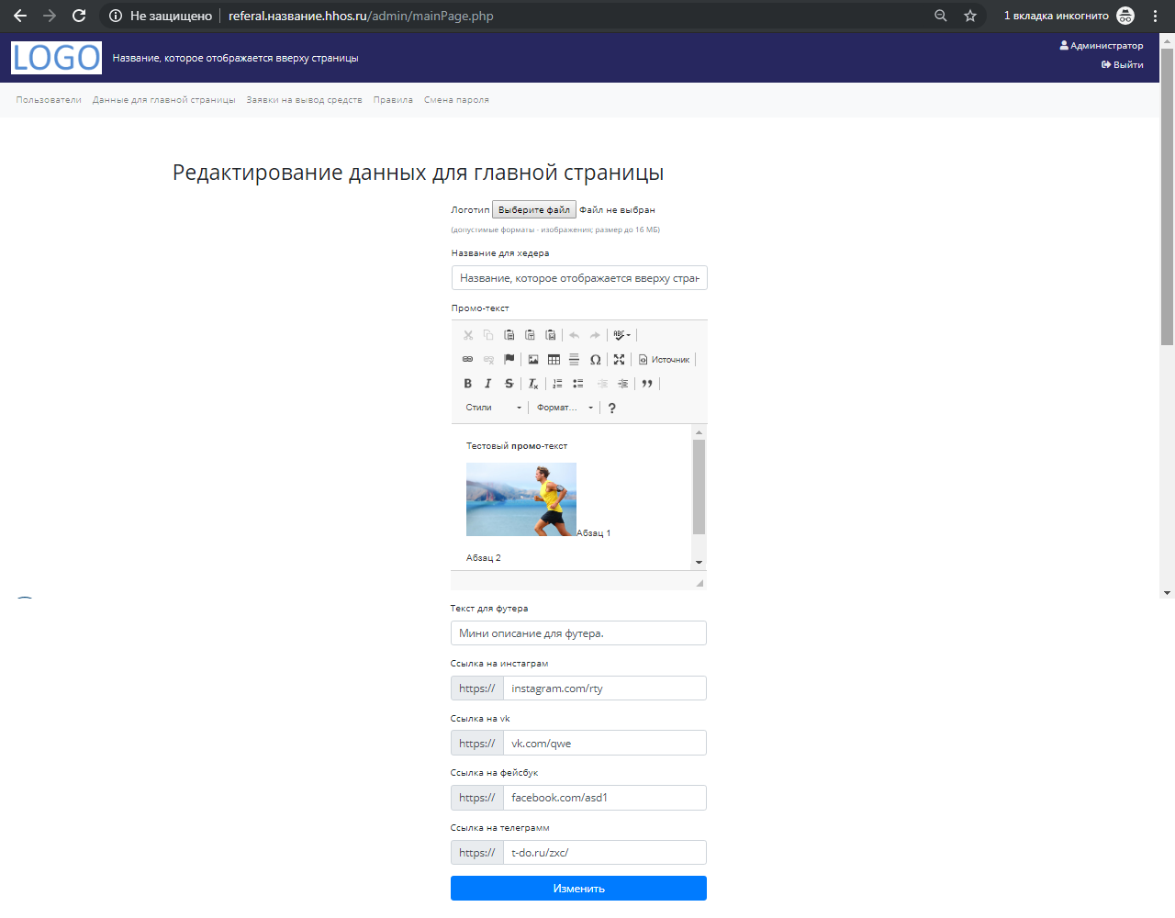Decrease the paragraph indent

tap(602, 384)
